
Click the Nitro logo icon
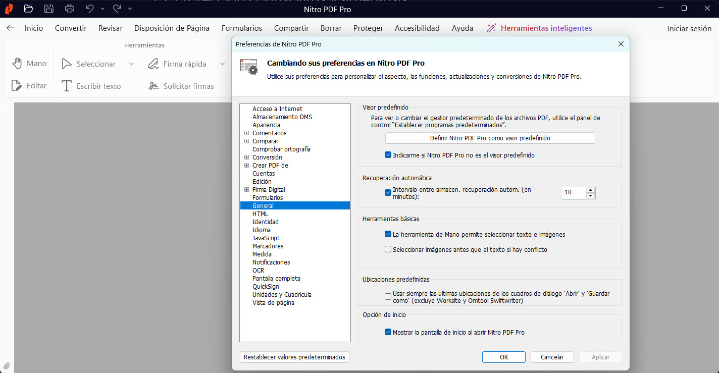(x=9, y=9)
